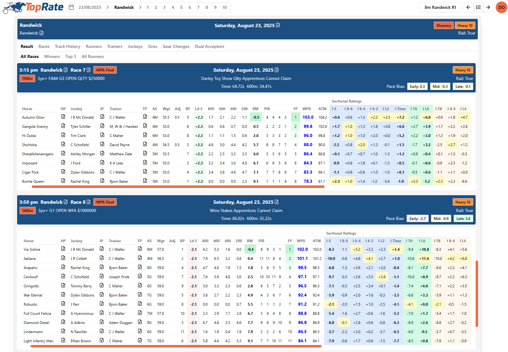Open the Trainers tab
508x352 pixels.
tap(115, 46)
